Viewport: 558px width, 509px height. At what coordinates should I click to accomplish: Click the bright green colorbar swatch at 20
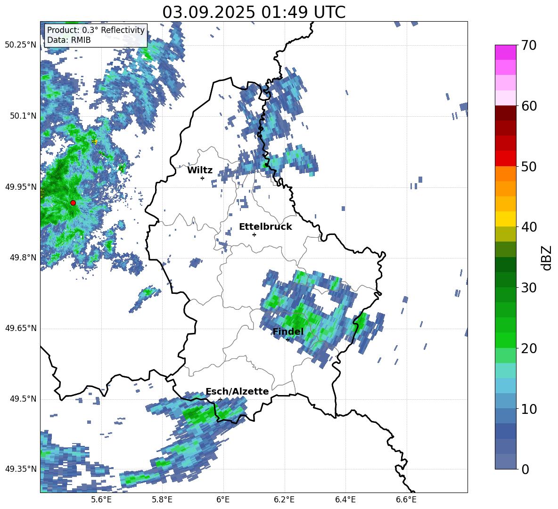[505, 340]
